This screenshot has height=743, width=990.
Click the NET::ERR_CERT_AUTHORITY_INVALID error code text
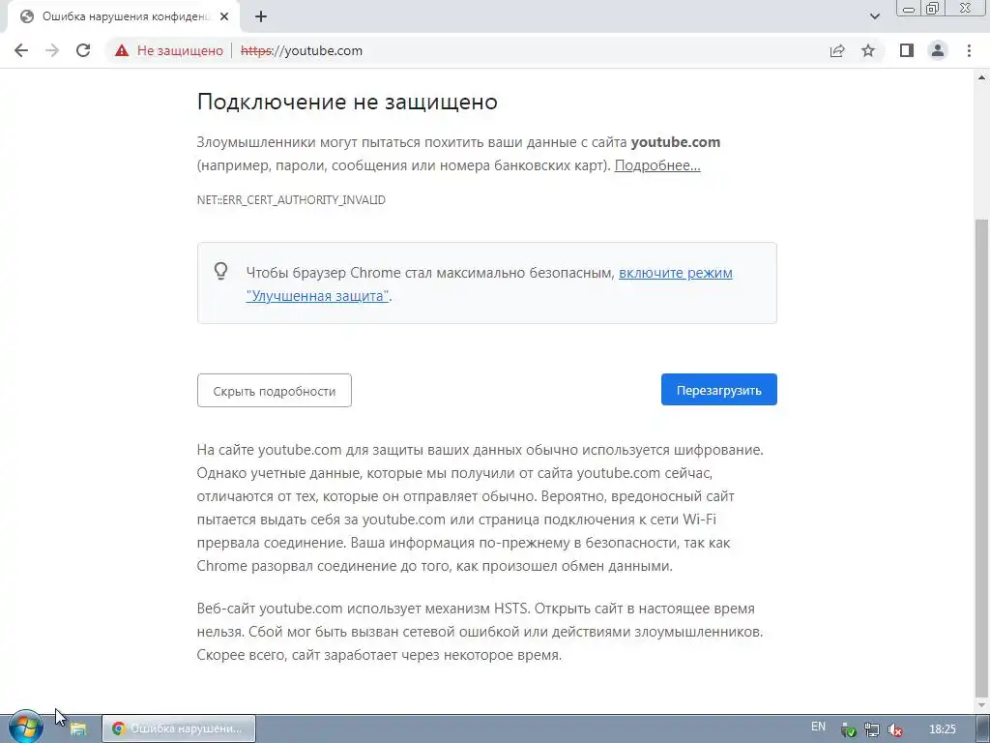(x=291, y=199)
